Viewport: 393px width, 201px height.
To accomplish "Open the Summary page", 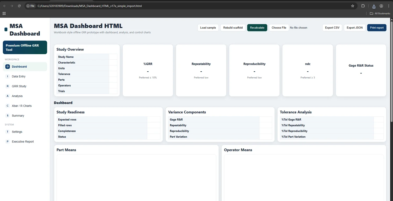I will pyautogui.click(x=25, y=116).
